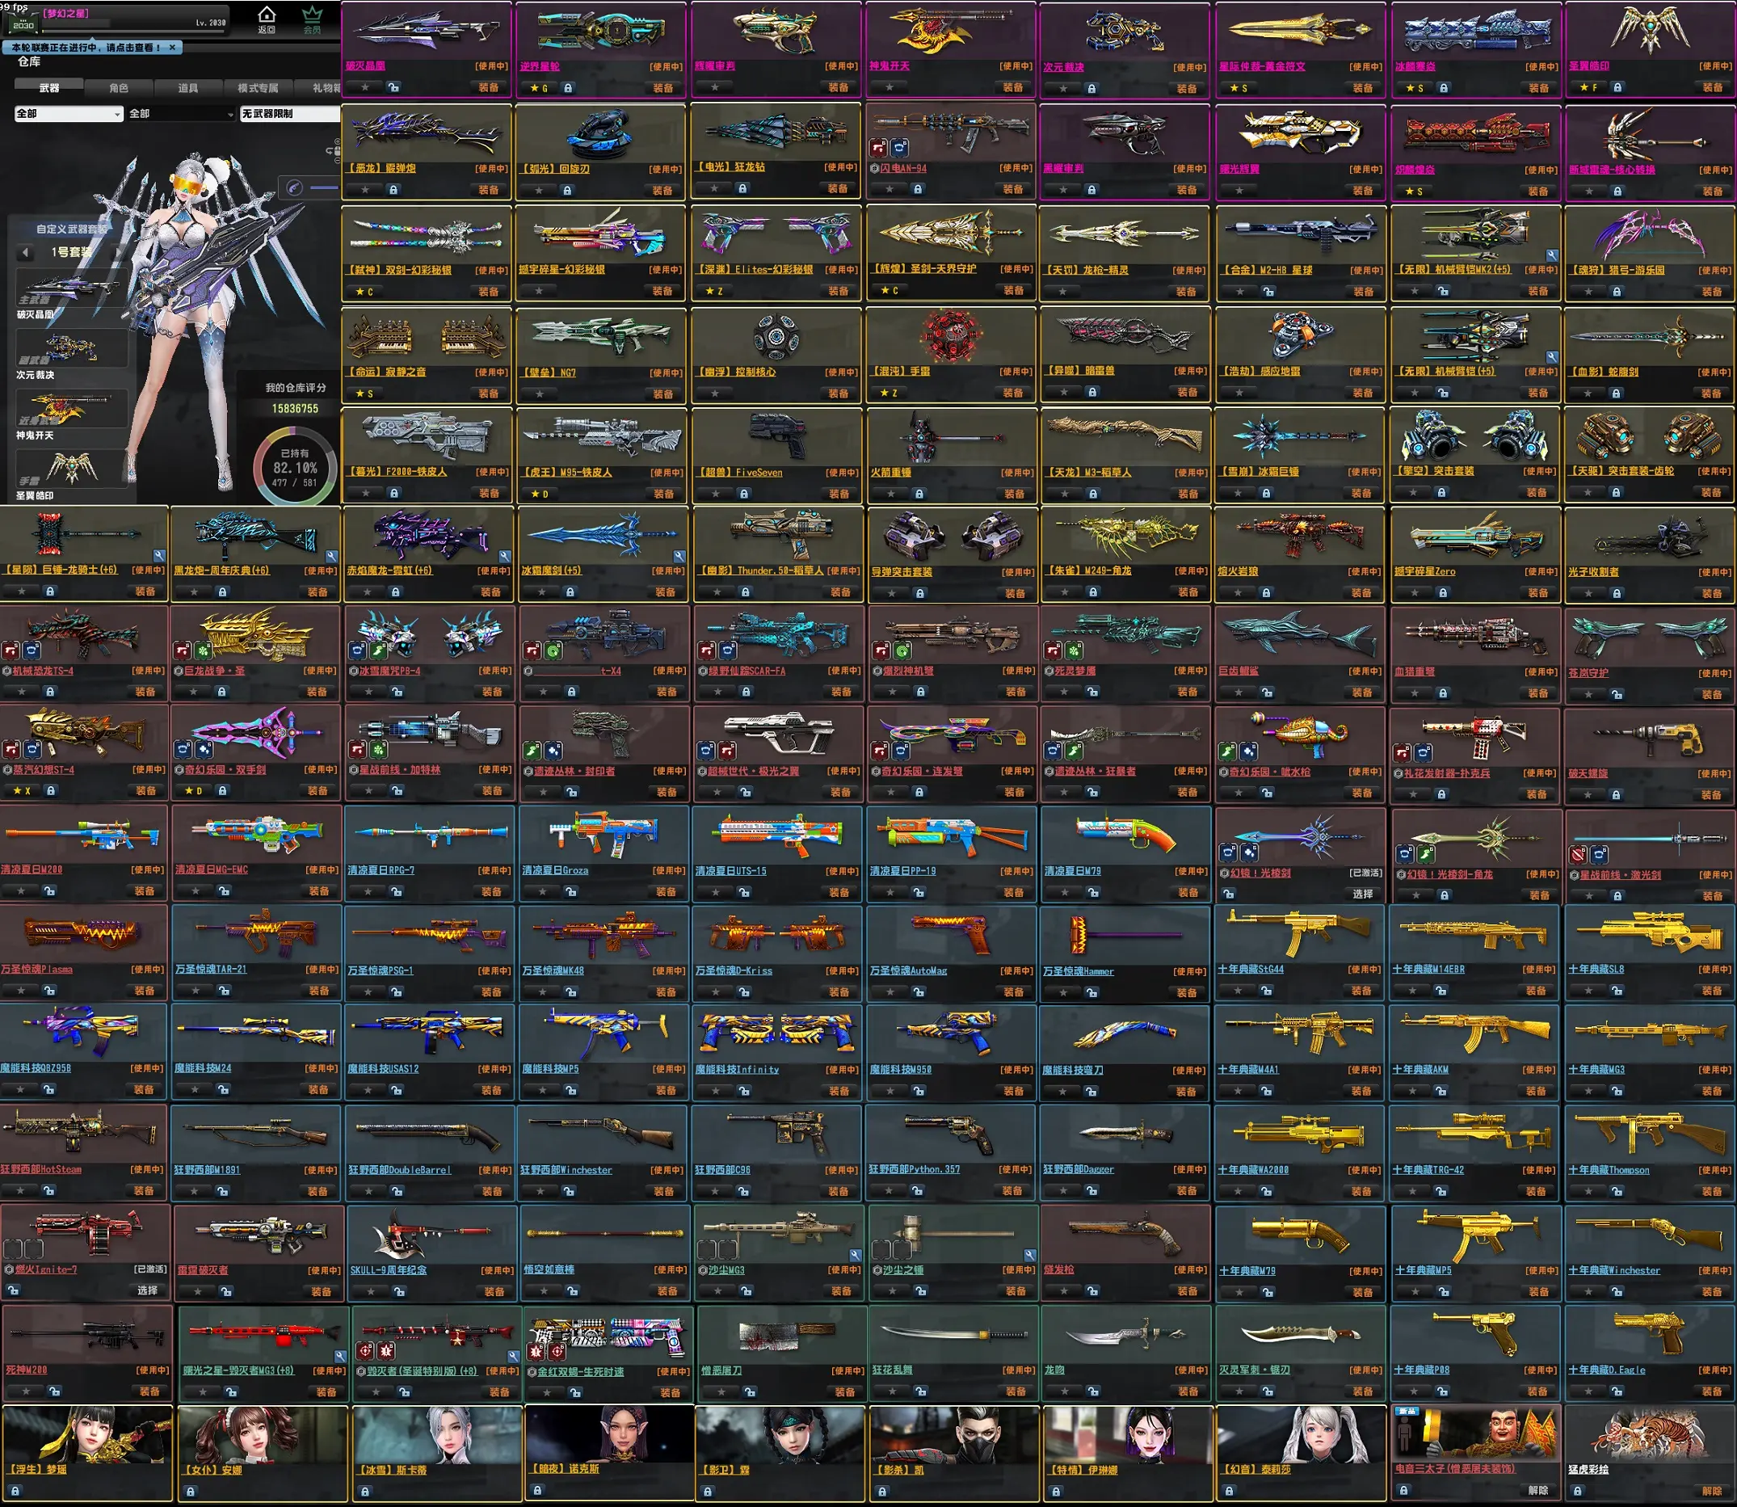Switch to the 武器 tab

(x=48, y=87)
